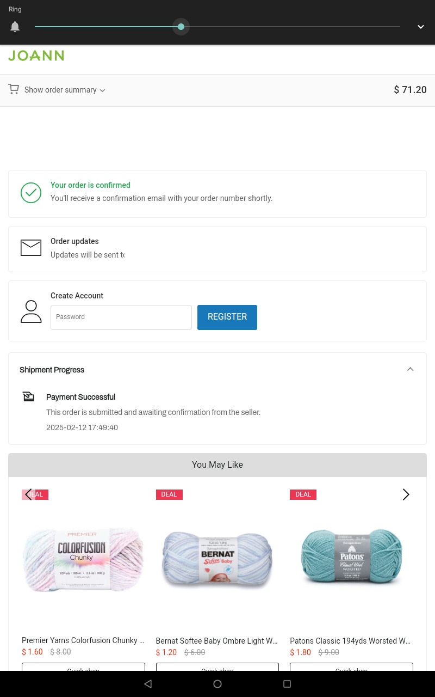Click the JOANN logo
The image size is (435, 697).
pyautogui.click(x=36, y=56)
